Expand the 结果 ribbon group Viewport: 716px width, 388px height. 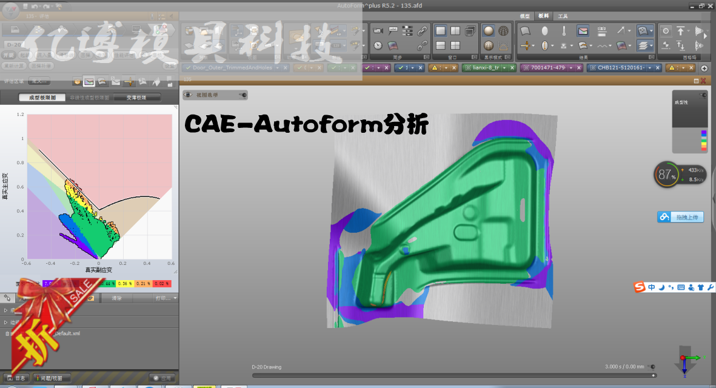[x=652, y=57]
